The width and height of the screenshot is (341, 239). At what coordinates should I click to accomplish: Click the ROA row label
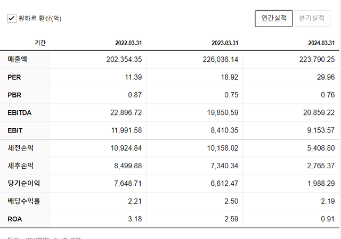15,219
